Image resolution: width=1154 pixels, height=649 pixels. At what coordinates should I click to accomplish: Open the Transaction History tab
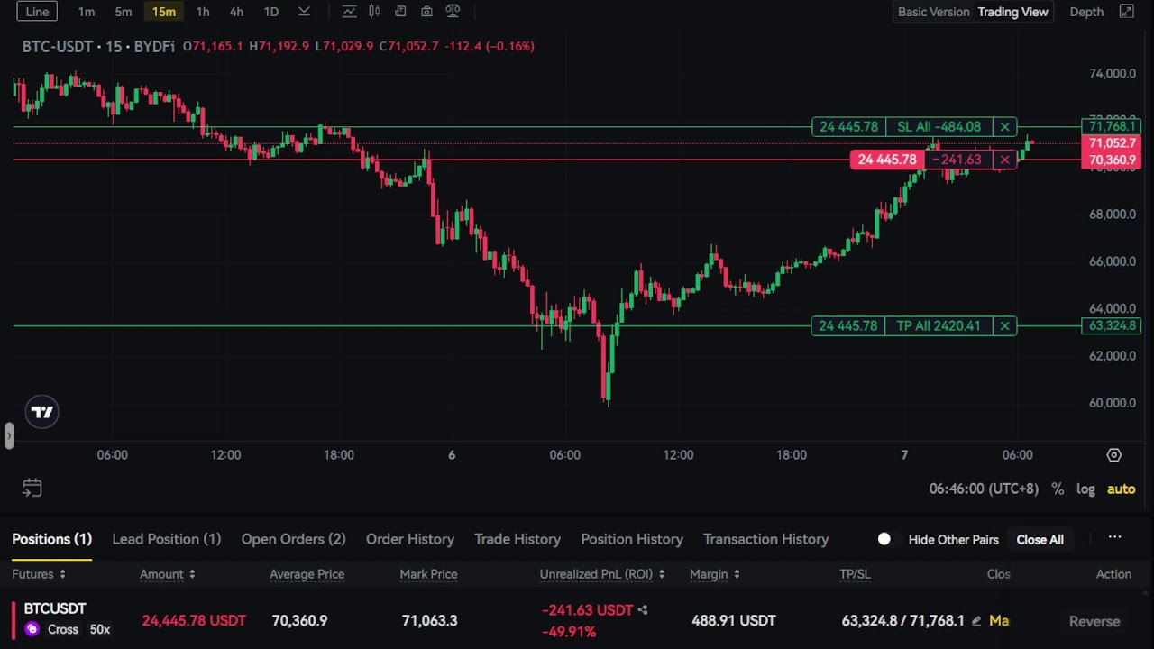765,539
